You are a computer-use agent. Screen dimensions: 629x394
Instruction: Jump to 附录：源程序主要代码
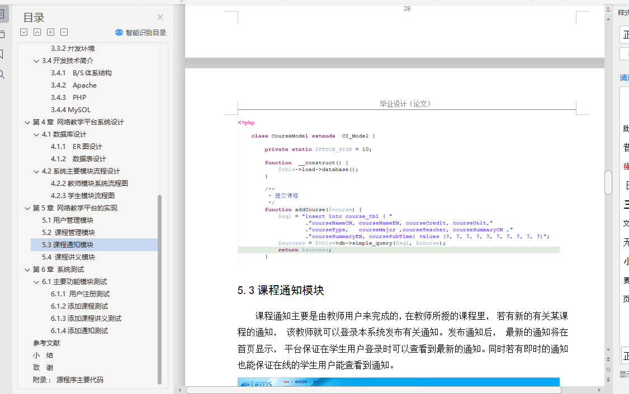click(x=68, y=380)
